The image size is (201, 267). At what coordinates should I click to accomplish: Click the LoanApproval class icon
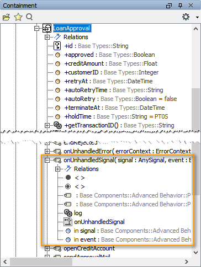[47, 28]
